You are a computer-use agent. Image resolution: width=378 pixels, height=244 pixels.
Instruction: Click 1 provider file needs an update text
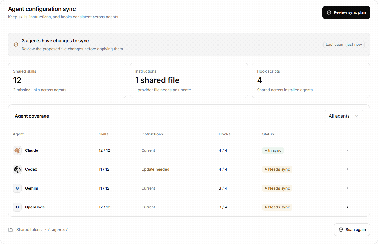click(x=163, y=90)
